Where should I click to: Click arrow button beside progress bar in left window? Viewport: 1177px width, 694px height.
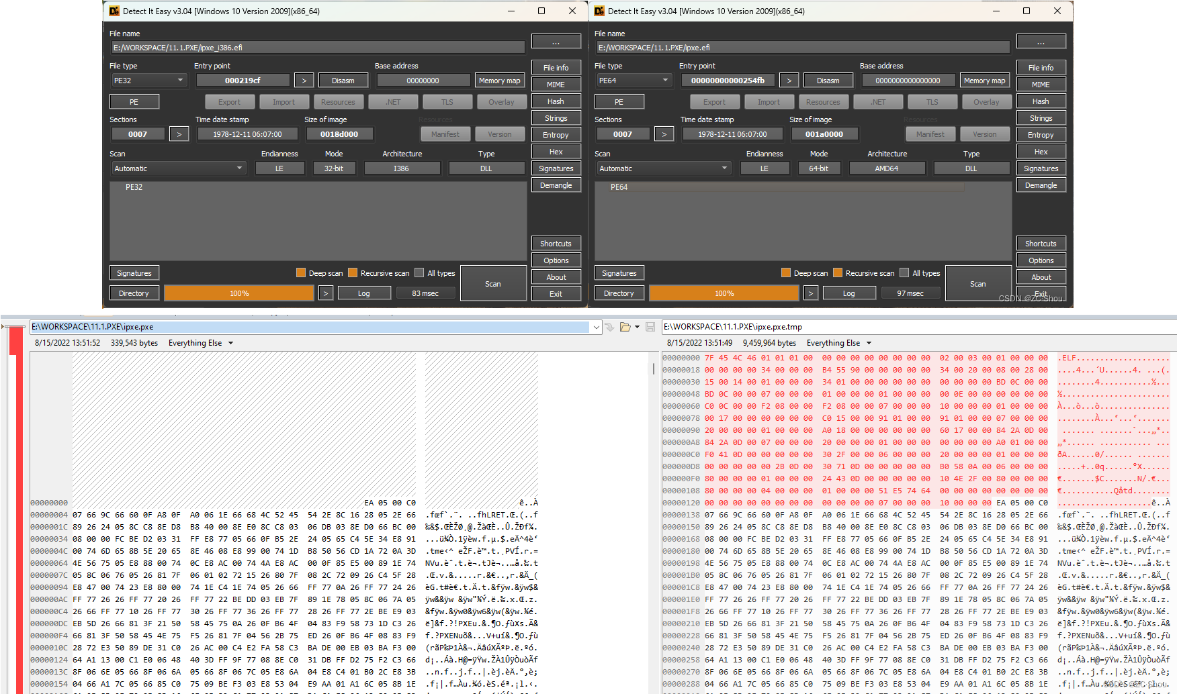coord(325,293)
